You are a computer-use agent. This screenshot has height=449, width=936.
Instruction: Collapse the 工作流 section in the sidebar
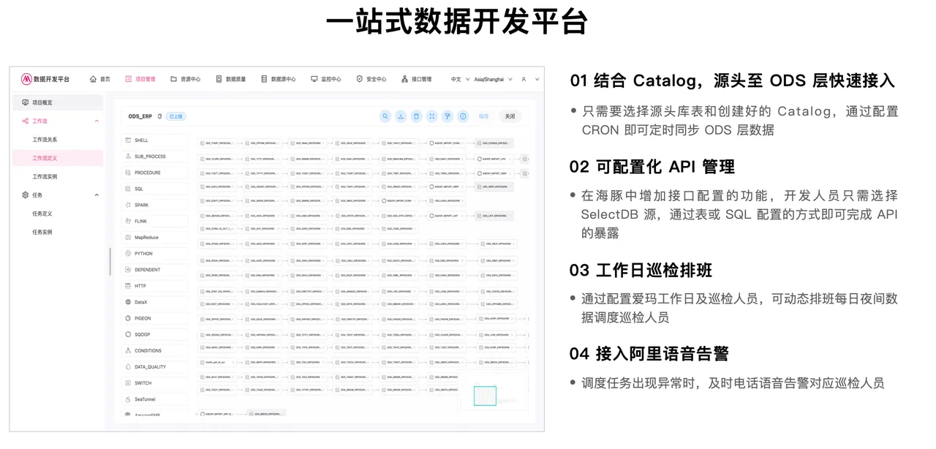95,120
